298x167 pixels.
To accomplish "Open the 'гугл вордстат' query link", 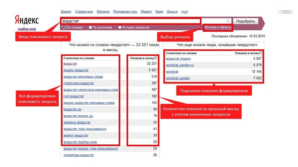I will (x=74, y=96).
